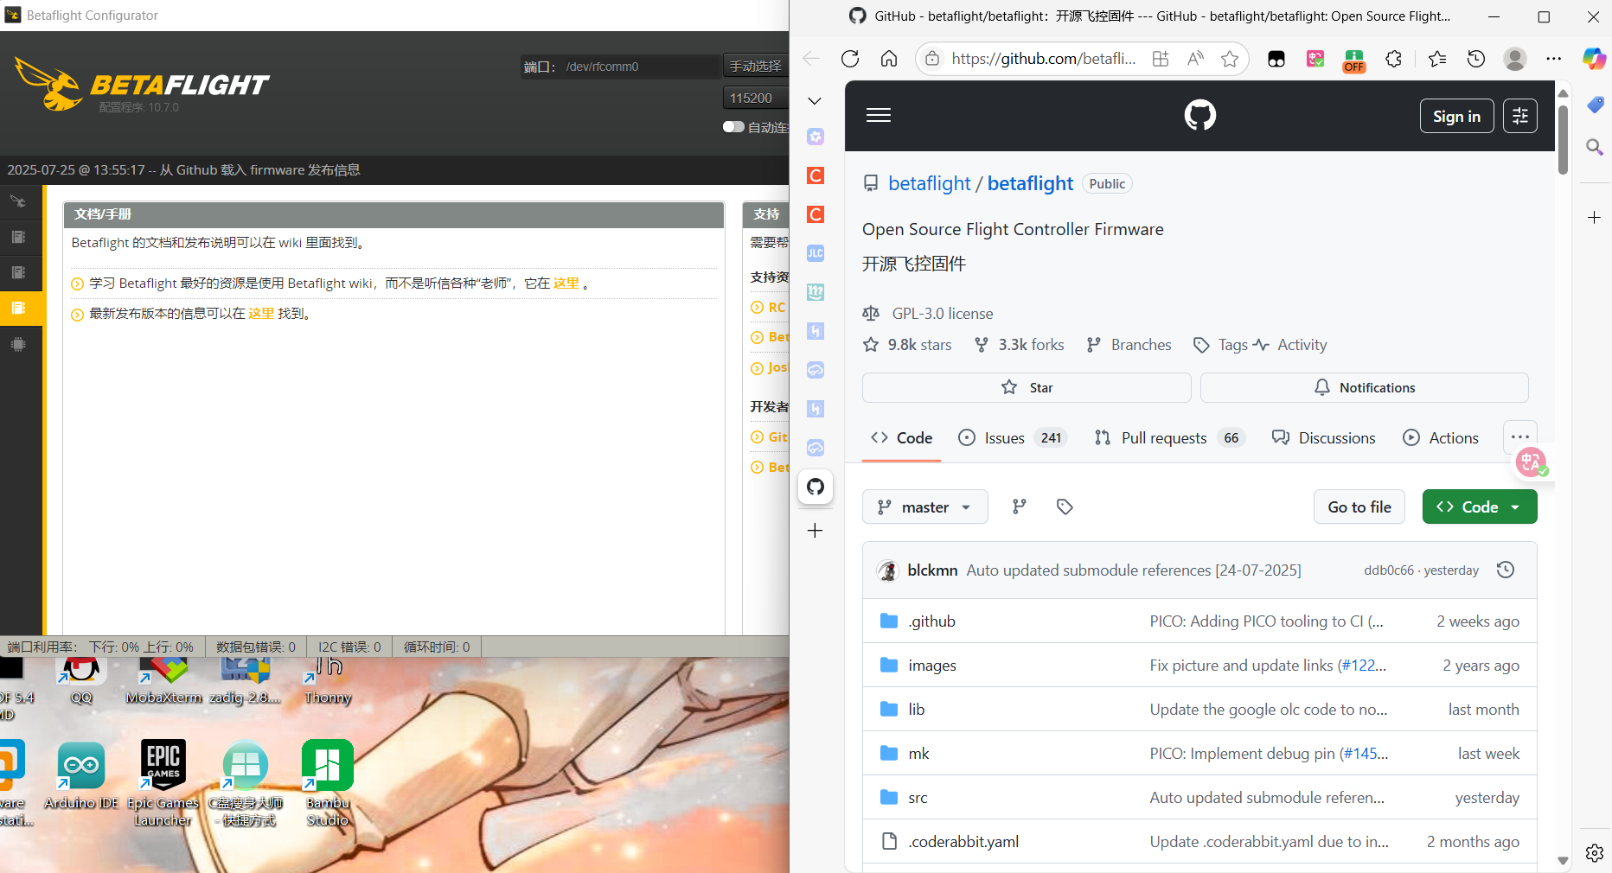Click the Notifications button
The image size is (1612, 873).
(x=1364, y=387)
